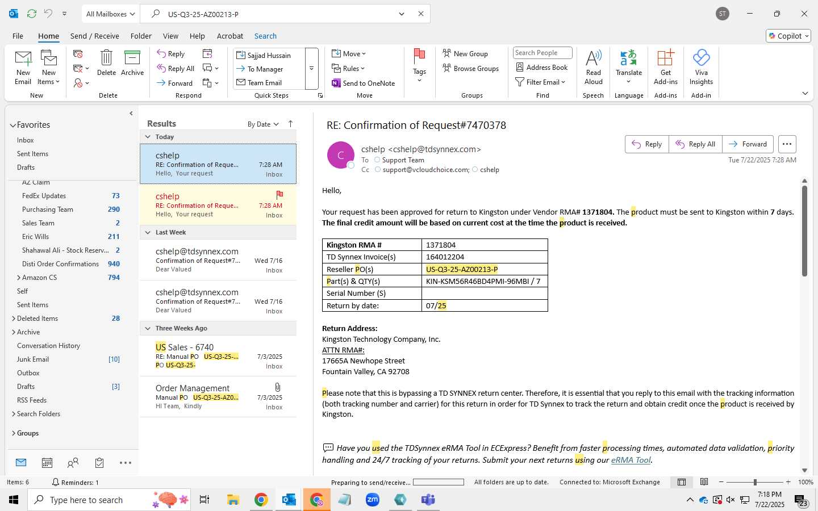818x511 pixels.
Task: Expand the Groups section
Action: pyautogui.click(x=14, y=433)
